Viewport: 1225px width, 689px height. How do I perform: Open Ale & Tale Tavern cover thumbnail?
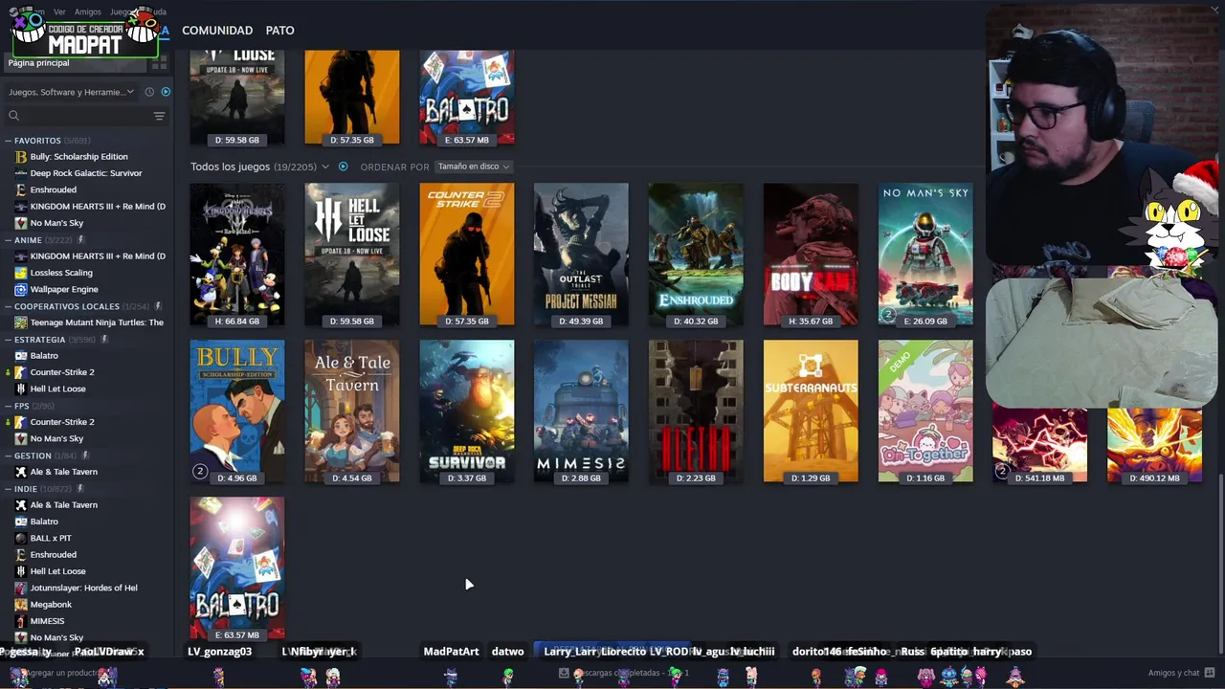tap(352, 411)
